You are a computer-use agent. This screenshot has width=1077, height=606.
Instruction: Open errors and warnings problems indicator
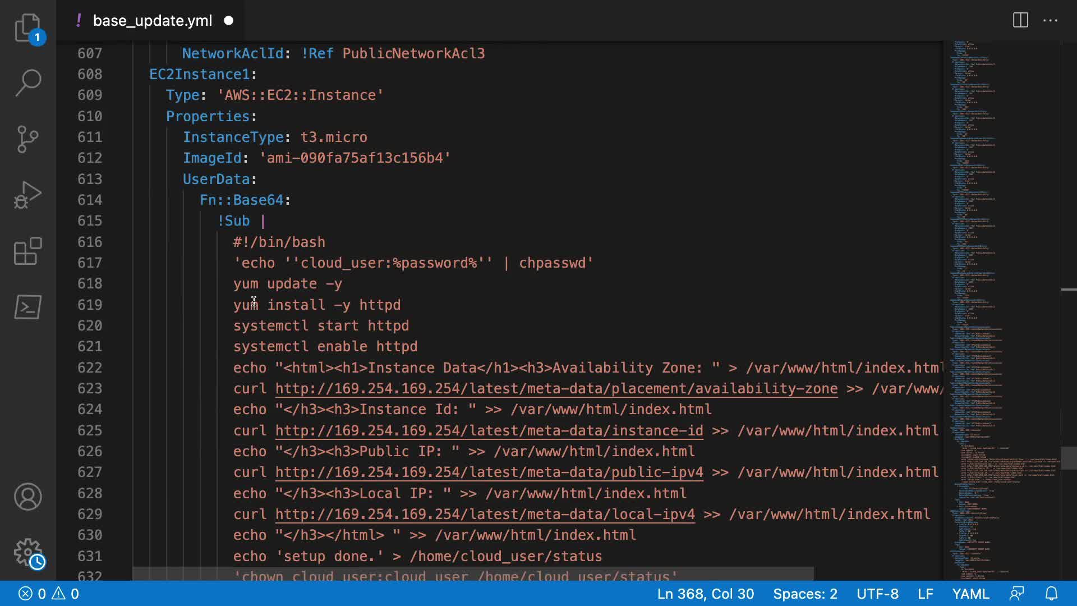pos(49,594)
